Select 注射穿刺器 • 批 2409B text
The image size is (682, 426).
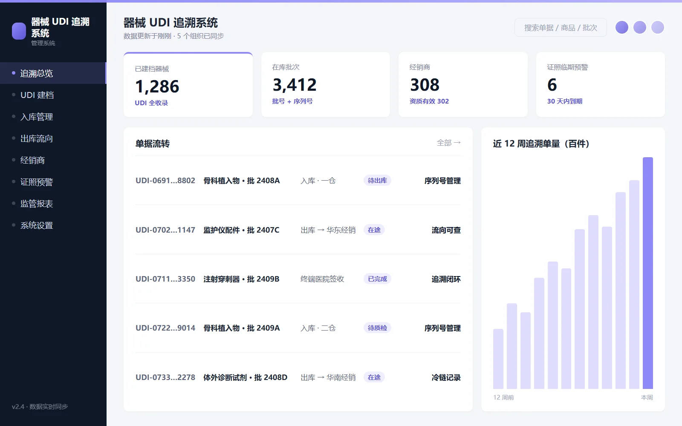[x=241, y=279]
